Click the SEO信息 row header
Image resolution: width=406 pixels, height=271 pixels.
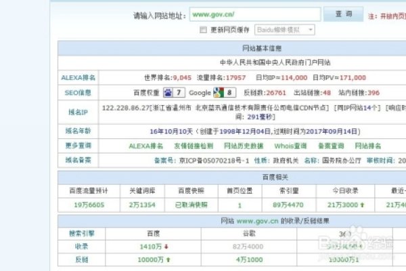78,93
